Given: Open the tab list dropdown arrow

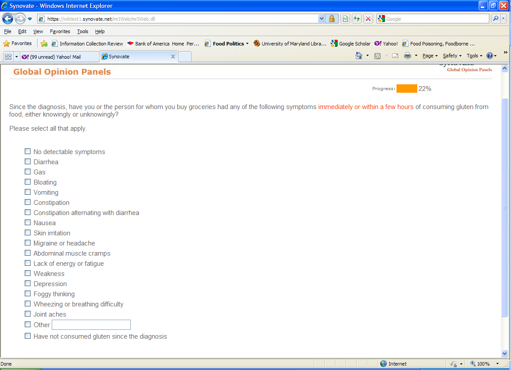Looking at the screenshot, I should [16, 57].
